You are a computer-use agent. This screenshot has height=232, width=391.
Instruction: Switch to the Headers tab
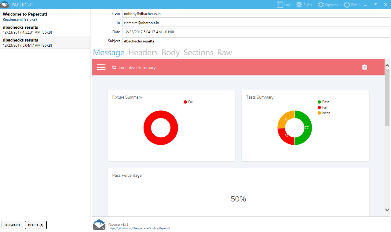pos(143,53)
